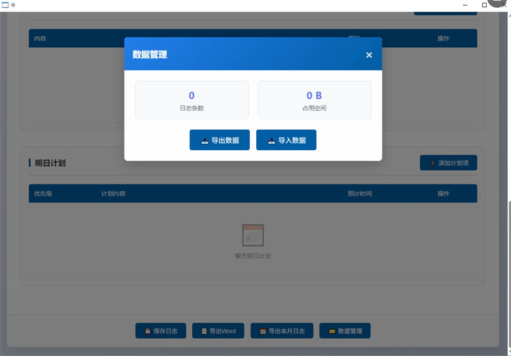511x356 pixels.
Task: Click the 导入数据 button
Action: (x=286, y=140)
